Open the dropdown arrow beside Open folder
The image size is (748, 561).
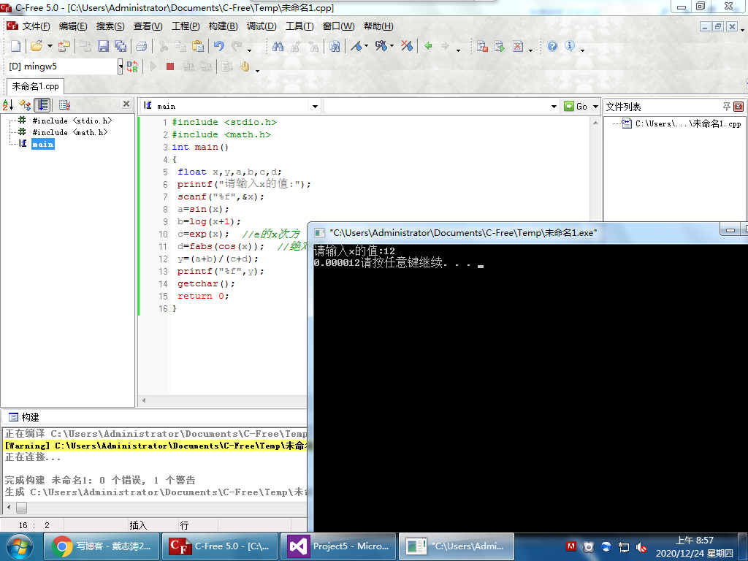(x=50, y=47)
